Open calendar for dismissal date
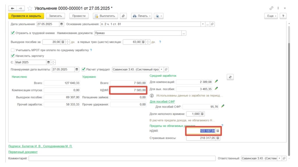Image resolution: width=298 pixels, height=167 pixels. click(62, 24)
